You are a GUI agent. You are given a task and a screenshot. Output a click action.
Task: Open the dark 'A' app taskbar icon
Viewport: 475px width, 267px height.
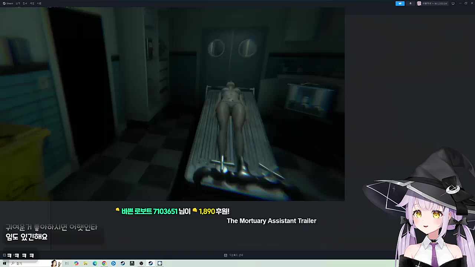click(x=132, y=263)
